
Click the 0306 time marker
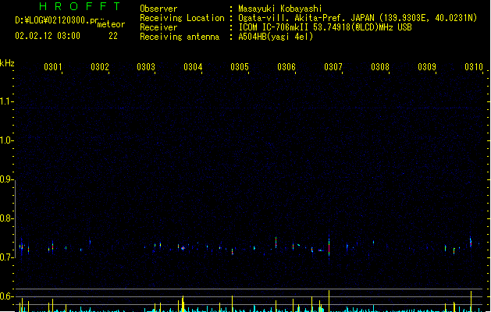click(x=286, y=67)
